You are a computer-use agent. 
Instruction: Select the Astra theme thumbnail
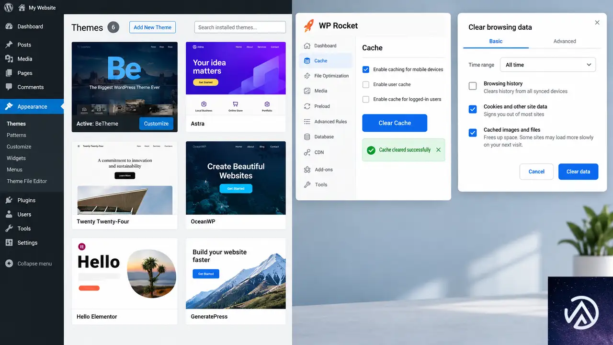tap(236, 79)
